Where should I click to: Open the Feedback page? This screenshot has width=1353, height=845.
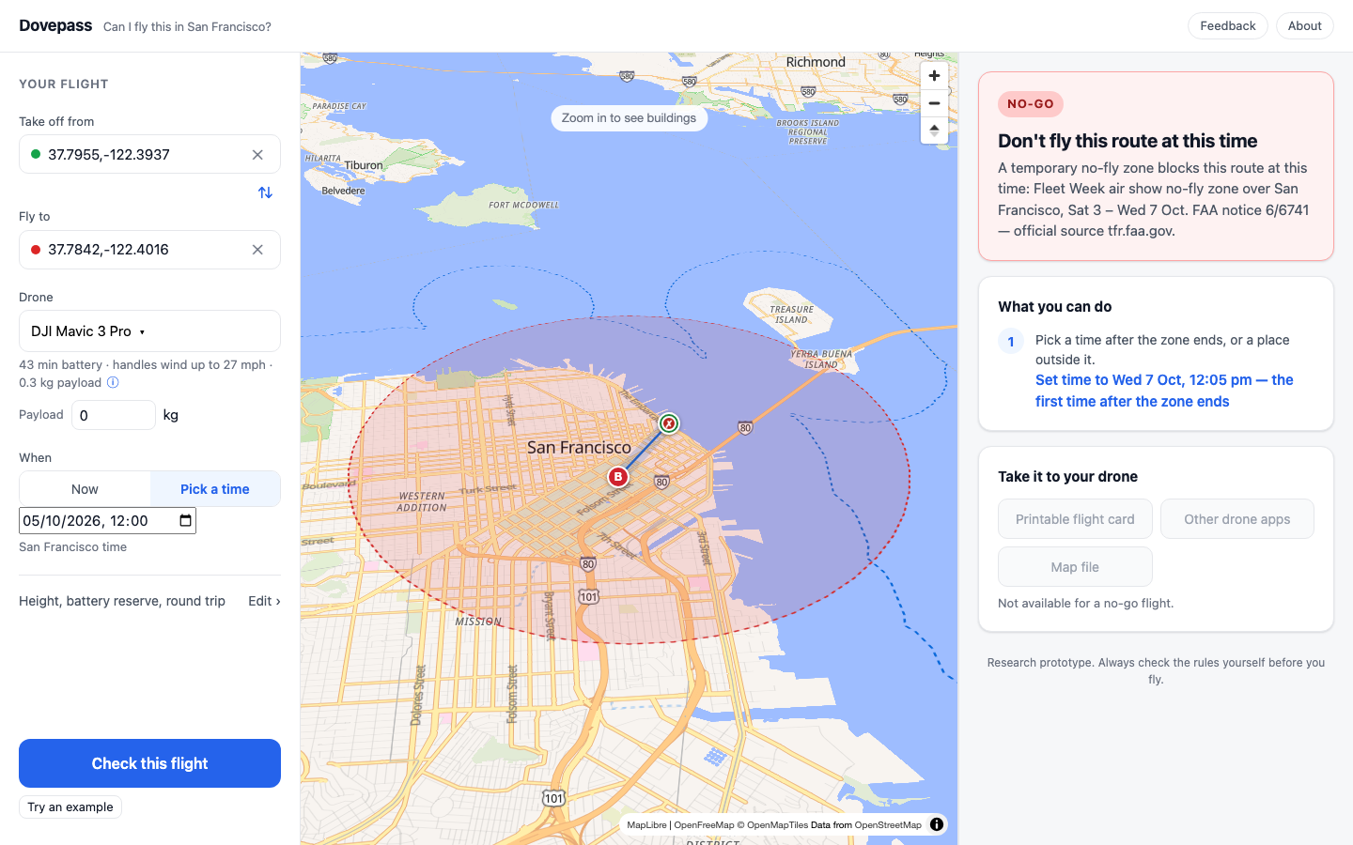click(1227, 26)
